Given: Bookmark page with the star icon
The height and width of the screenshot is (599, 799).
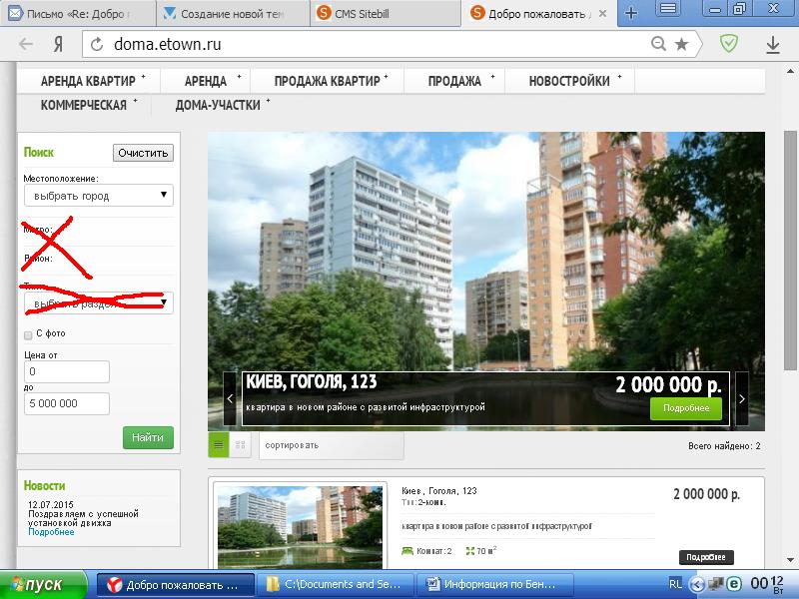Looking at the screenshot, I should [682, 44].
